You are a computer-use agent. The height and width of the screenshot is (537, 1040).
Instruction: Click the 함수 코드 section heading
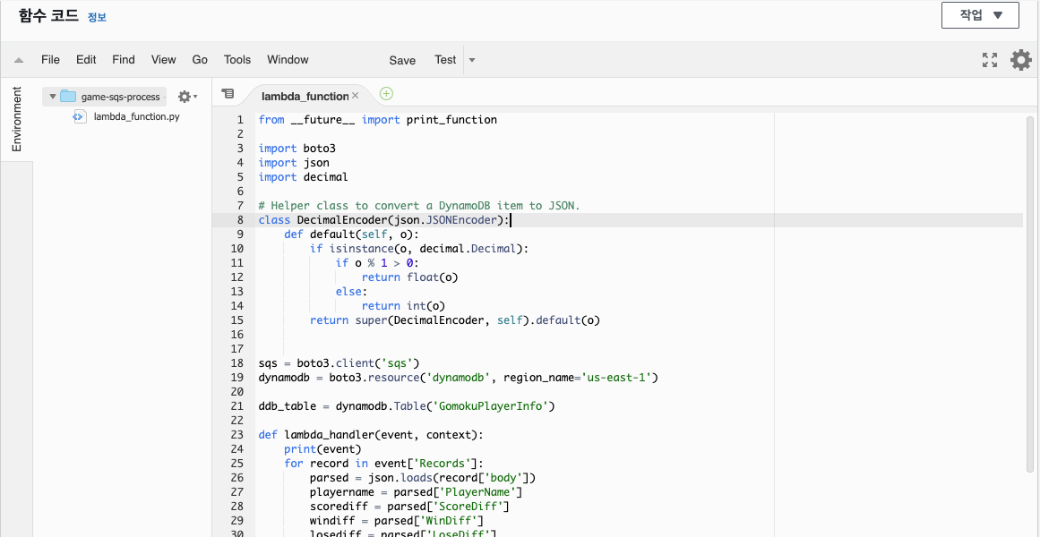(x=49, y=16)
